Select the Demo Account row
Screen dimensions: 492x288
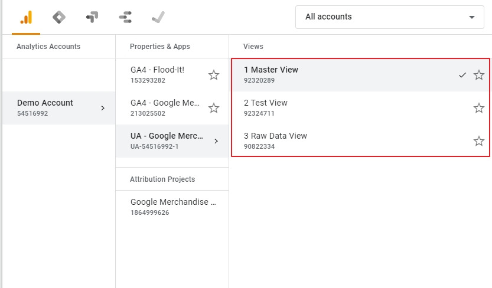(x=58, y=108)
